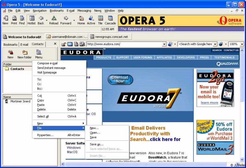Image resolution: width=246 pixels, height=168 pixels.
Task: Open the SUPPORT nav link
Action: click(123, 57)
